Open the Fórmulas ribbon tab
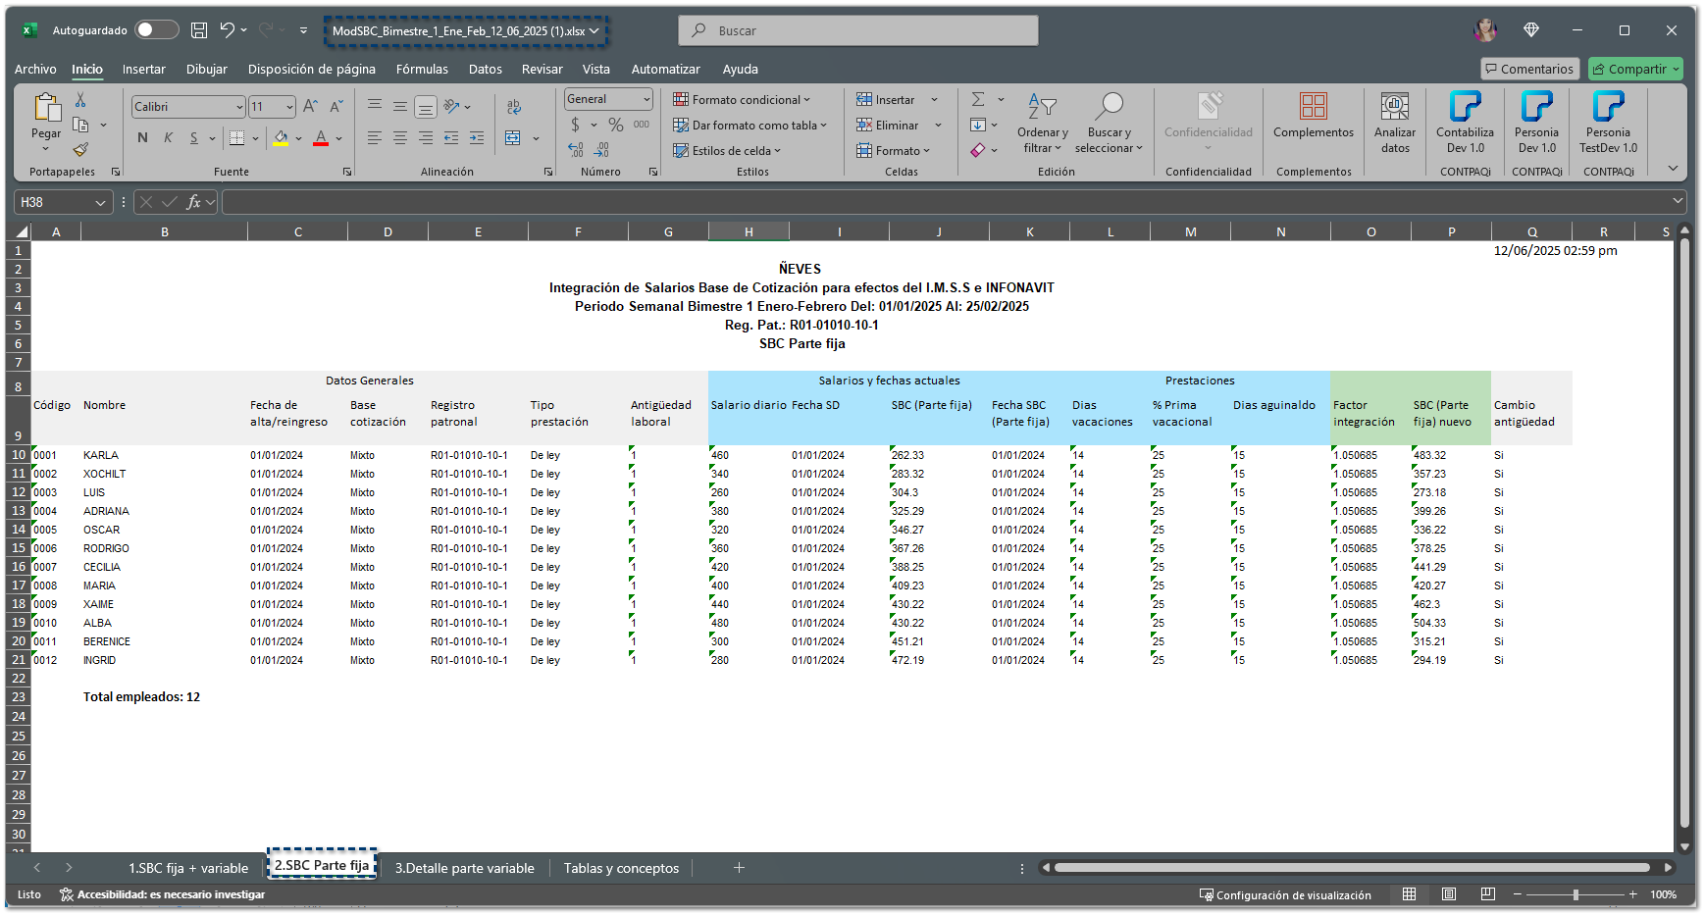The image size is (1705, 916). click(422, 70)
